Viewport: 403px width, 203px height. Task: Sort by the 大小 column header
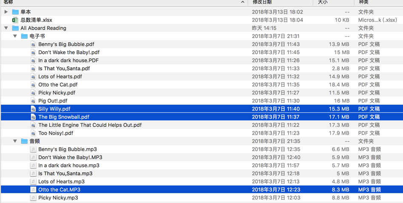pos(323,2)
